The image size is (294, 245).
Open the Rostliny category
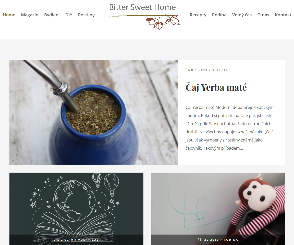pyautogui.click(x=86, y=15)
